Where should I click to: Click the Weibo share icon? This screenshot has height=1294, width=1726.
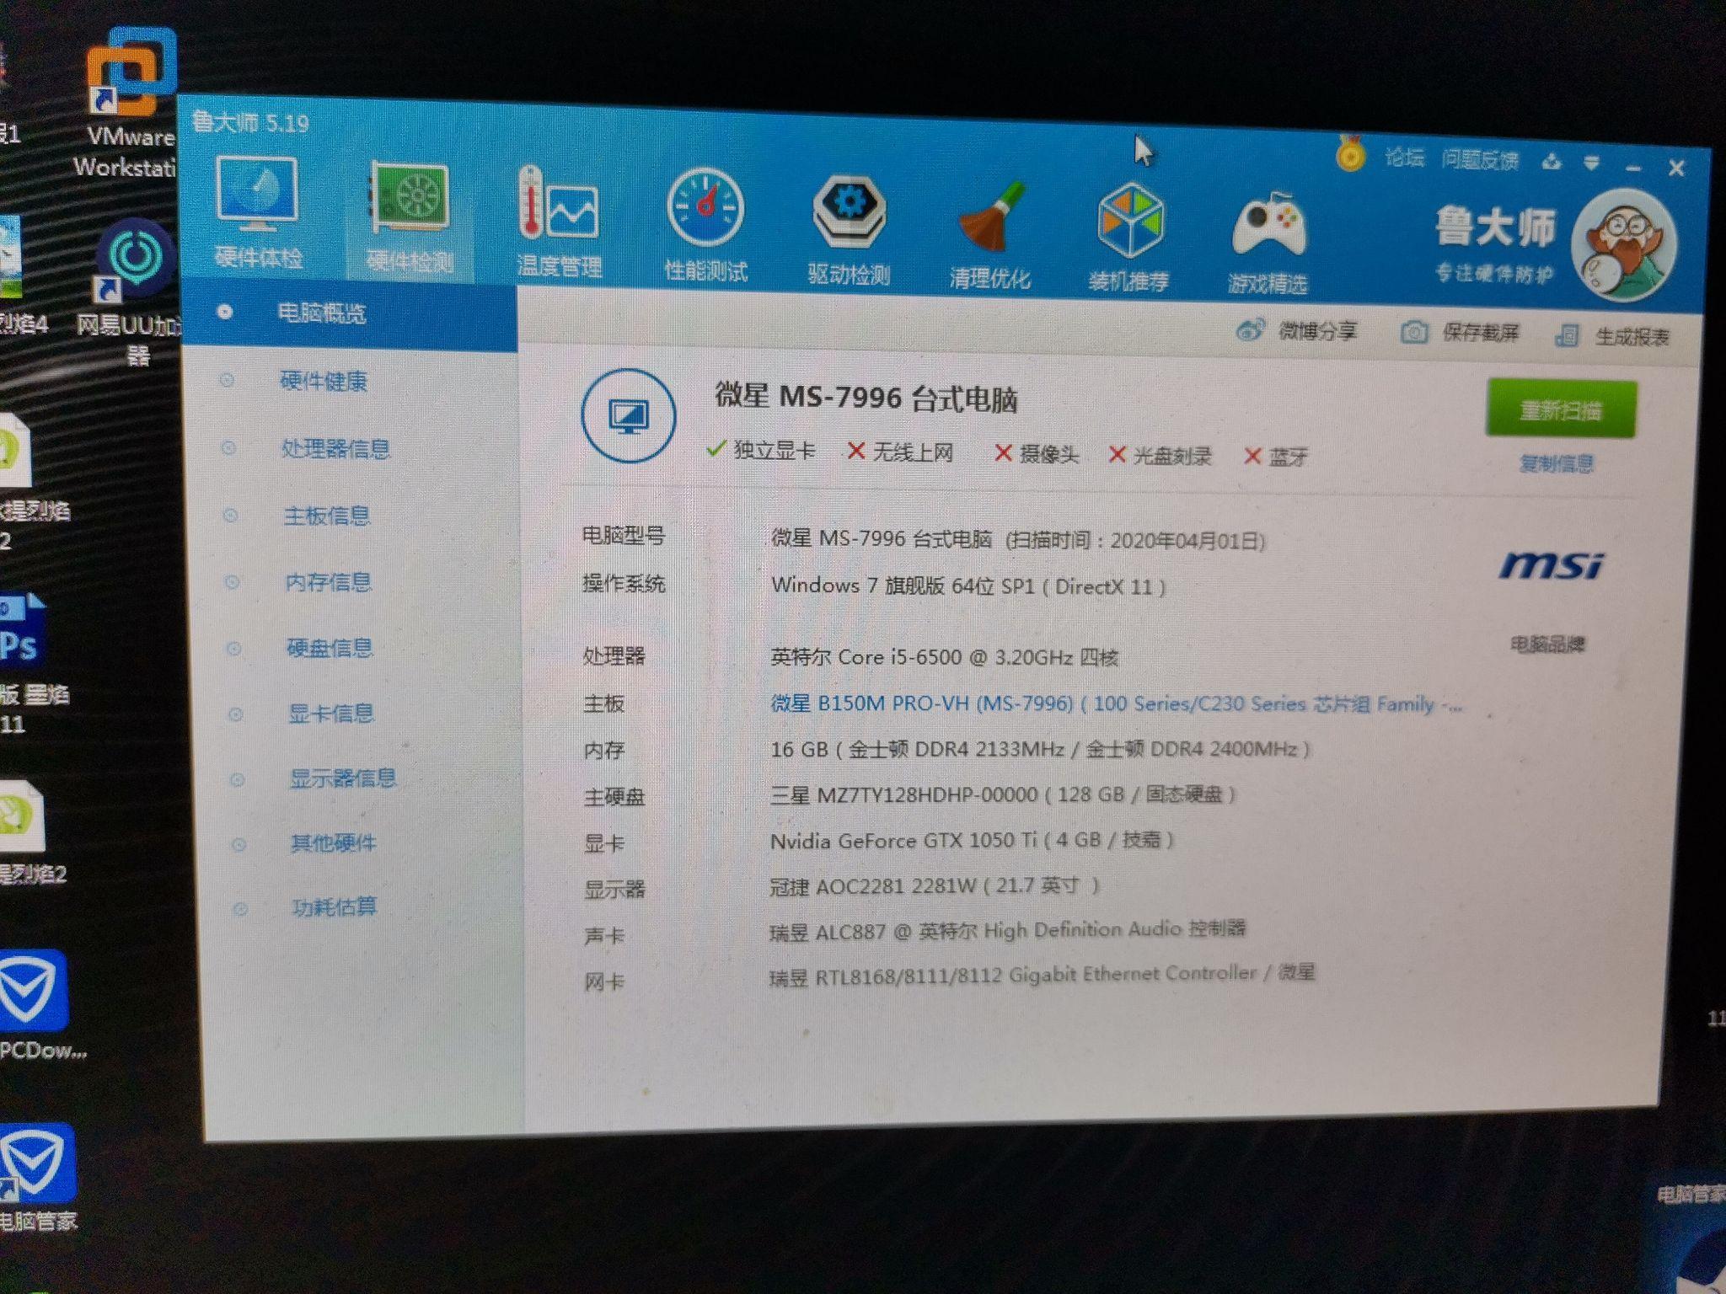point(1250,329)
